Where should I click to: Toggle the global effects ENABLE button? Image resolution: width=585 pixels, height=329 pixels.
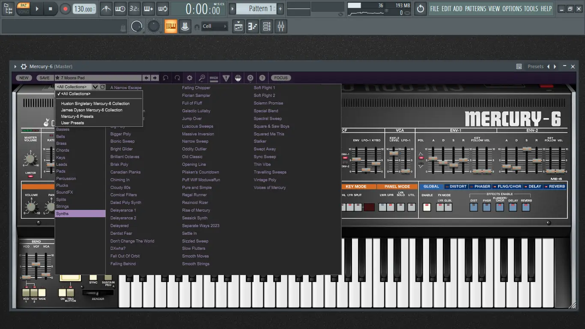(x=427, y=207)
